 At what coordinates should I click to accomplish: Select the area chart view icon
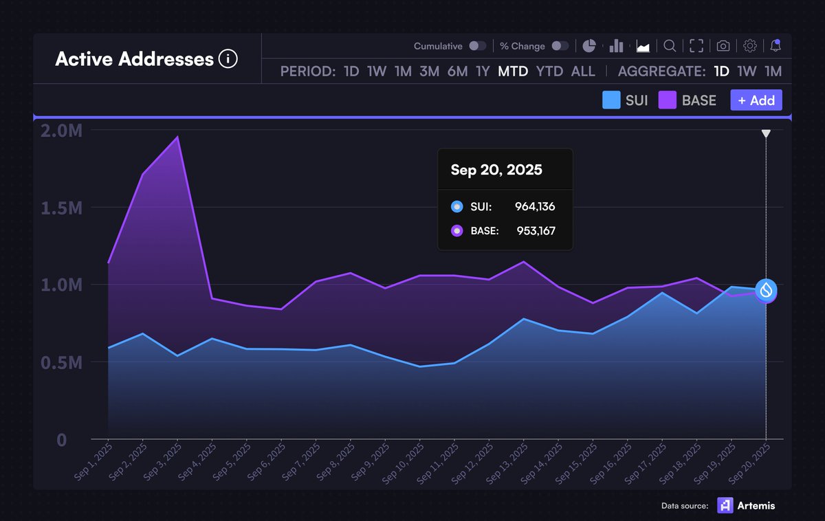point(643,46)
